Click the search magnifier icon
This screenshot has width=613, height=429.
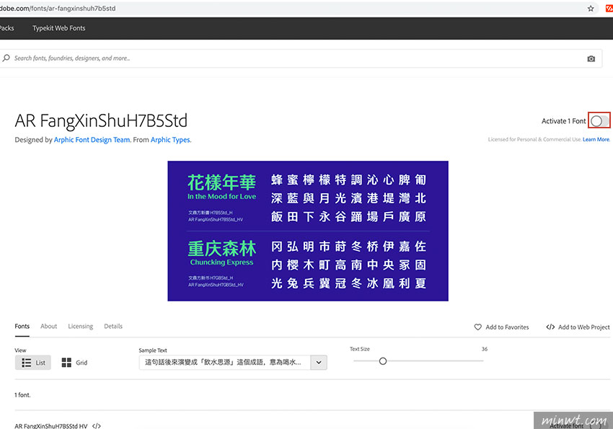[x=6, y=58]
